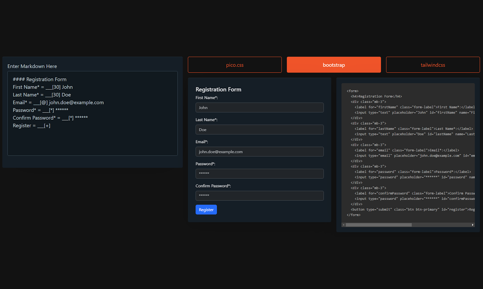The width and height of the screenshot is (483, 289).
Task: Click the button type="submit" code line
Action: (413, 210)
